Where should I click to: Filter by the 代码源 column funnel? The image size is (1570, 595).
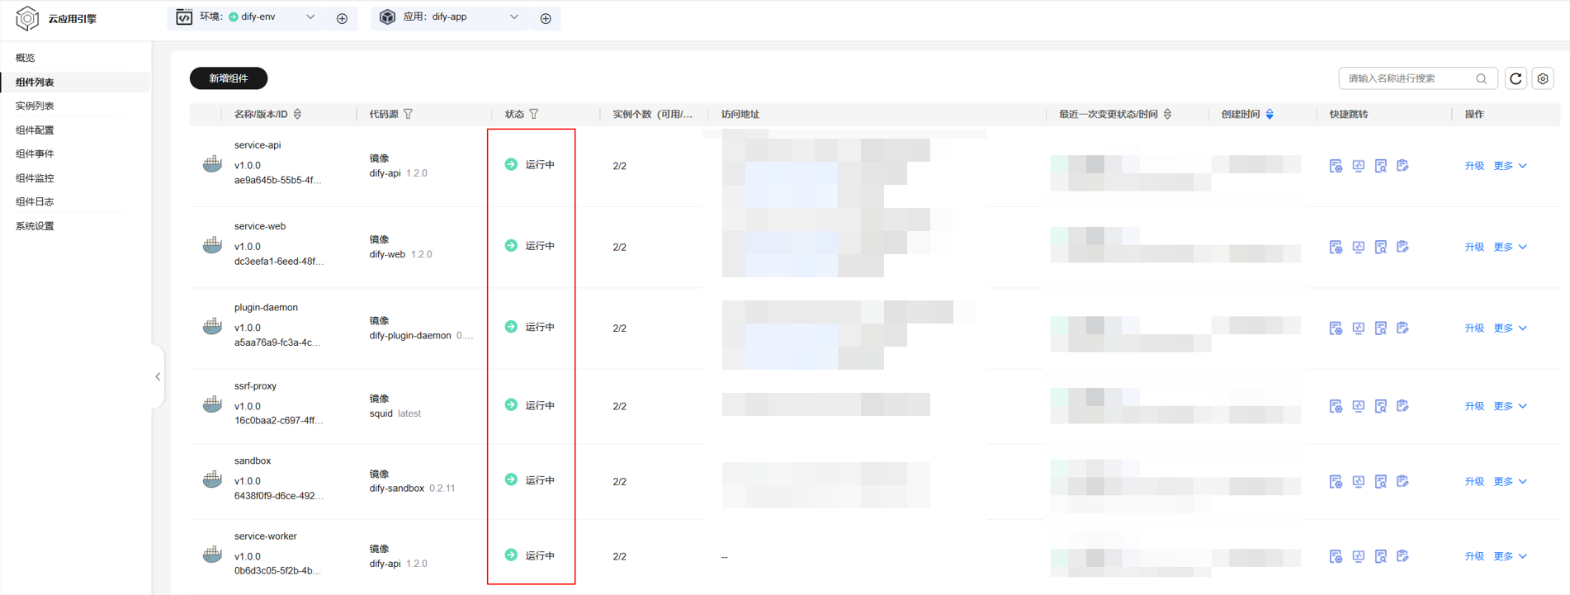click(409, 115)
